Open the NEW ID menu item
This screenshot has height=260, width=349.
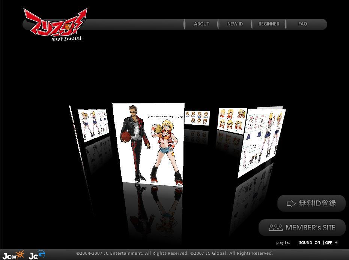[x=235, y=24]
